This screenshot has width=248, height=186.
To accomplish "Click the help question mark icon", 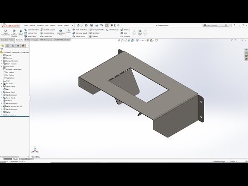I will [x=235, y=25].
